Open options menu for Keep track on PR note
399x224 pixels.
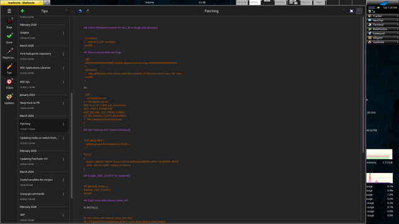coord(64,103)
